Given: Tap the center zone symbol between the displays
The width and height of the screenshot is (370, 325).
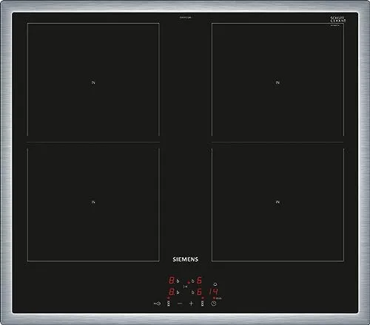Looking at the screenshot, I should pyautogui.click(x=186, y=287).
